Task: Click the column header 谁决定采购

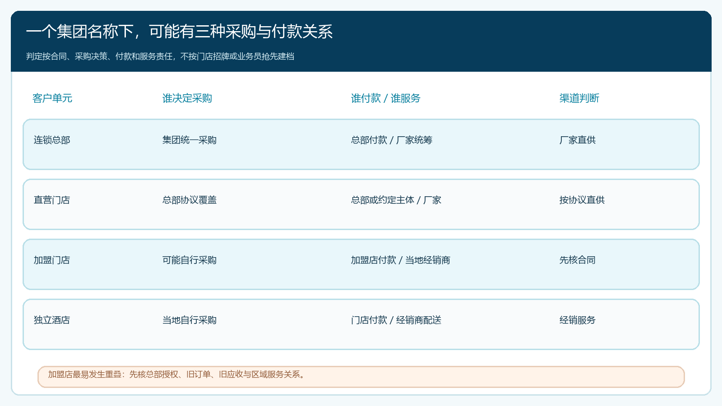Action: [187, 98]
